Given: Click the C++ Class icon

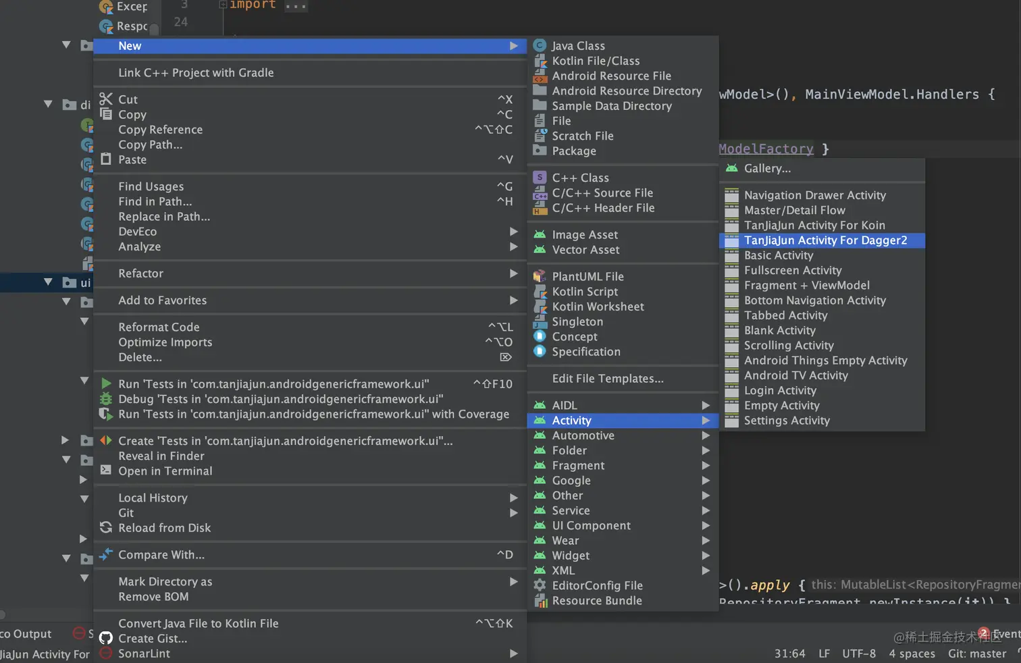Looking at the screenshot, I should tap(540, 178).
